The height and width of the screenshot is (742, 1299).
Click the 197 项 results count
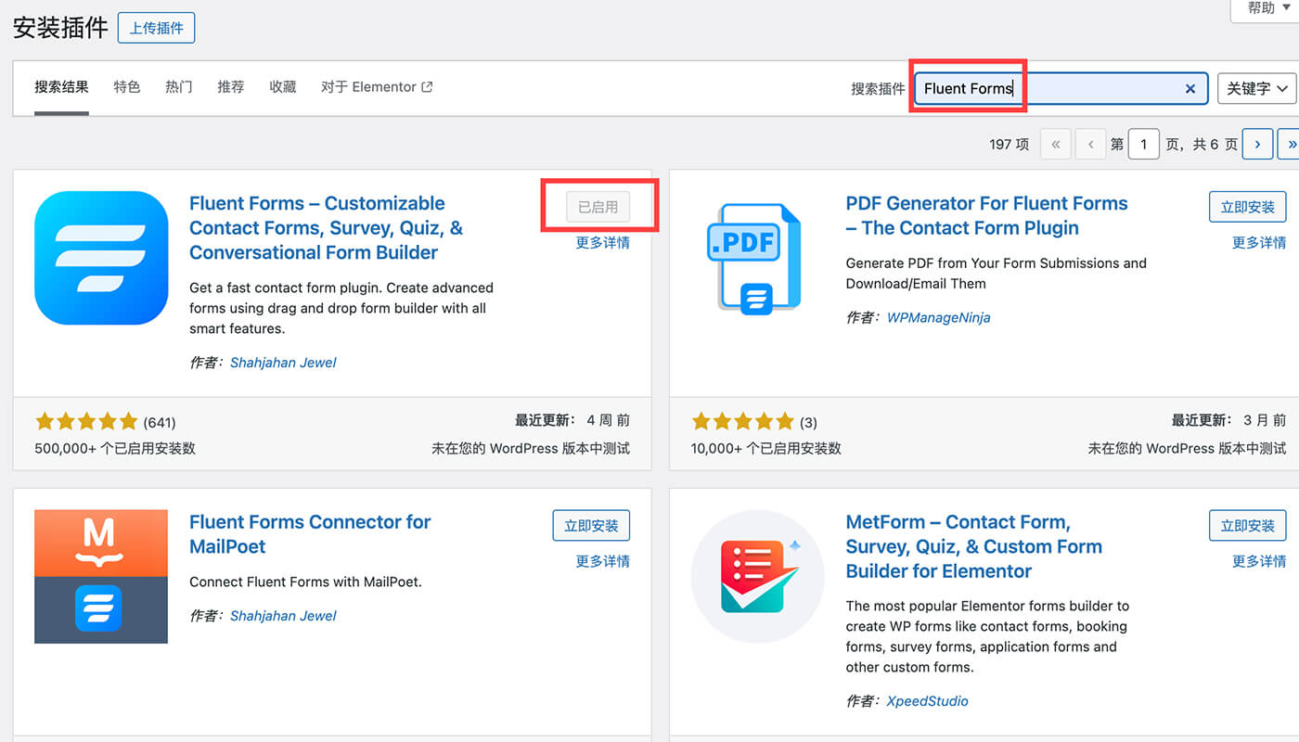[1010, 145]
